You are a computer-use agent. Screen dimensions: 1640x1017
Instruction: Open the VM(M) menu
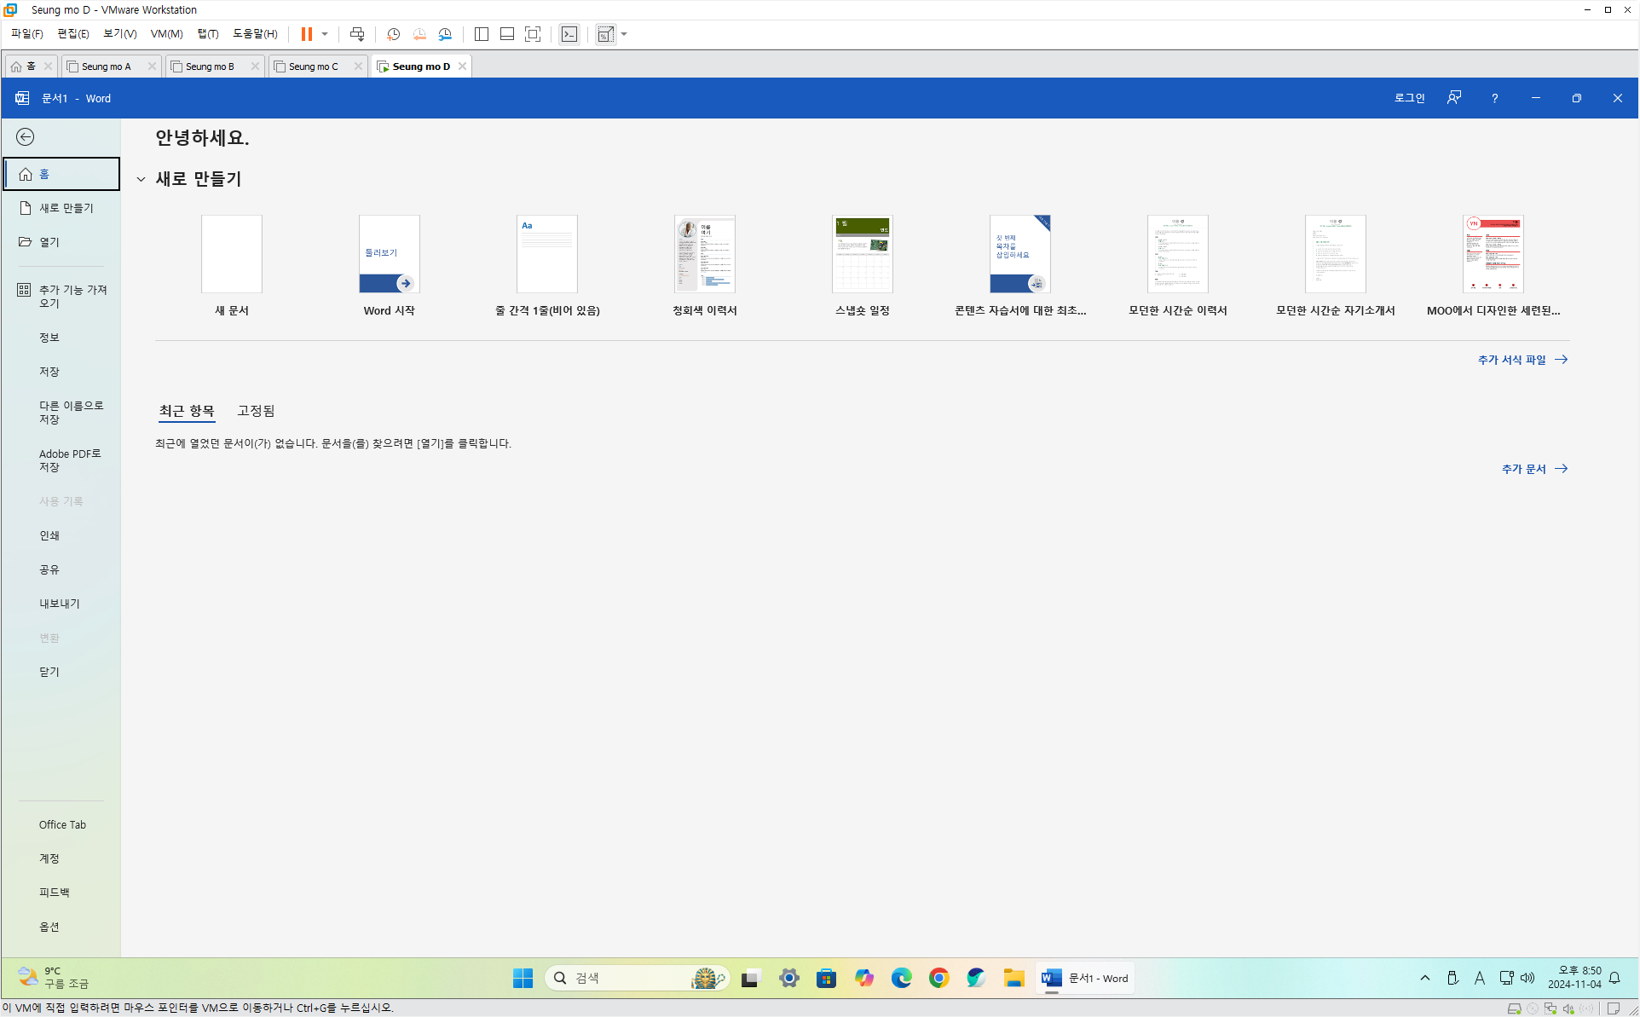pos(166,34)
